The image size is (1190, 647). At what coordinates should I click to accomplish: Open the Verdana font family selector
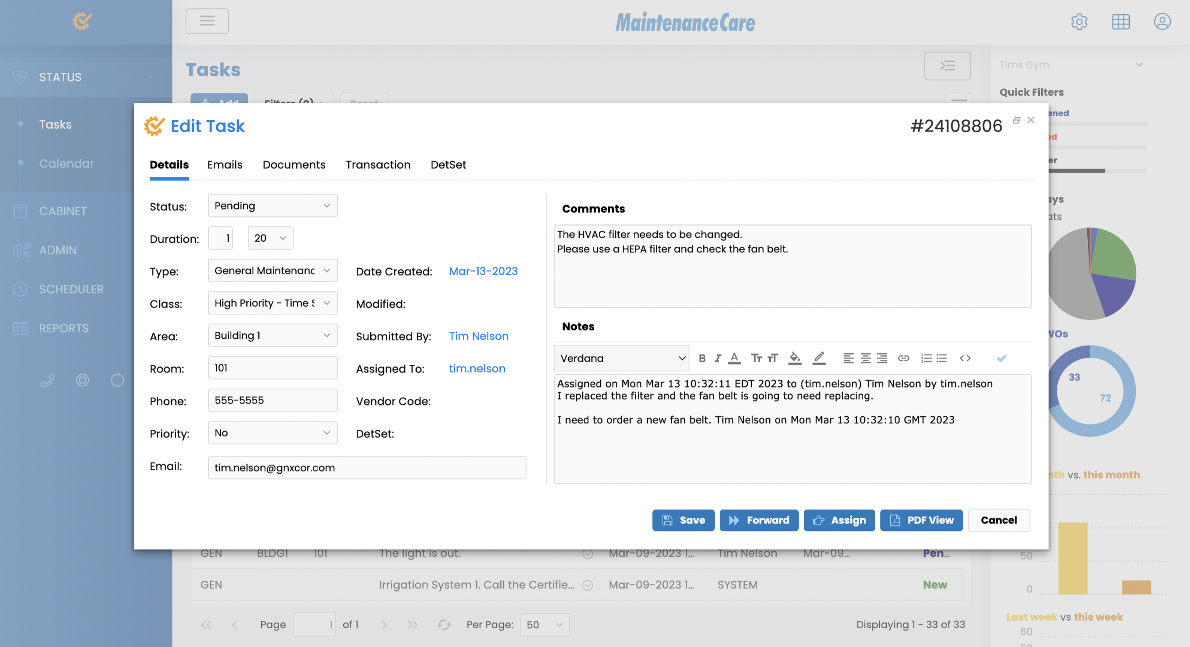[621, 358]
